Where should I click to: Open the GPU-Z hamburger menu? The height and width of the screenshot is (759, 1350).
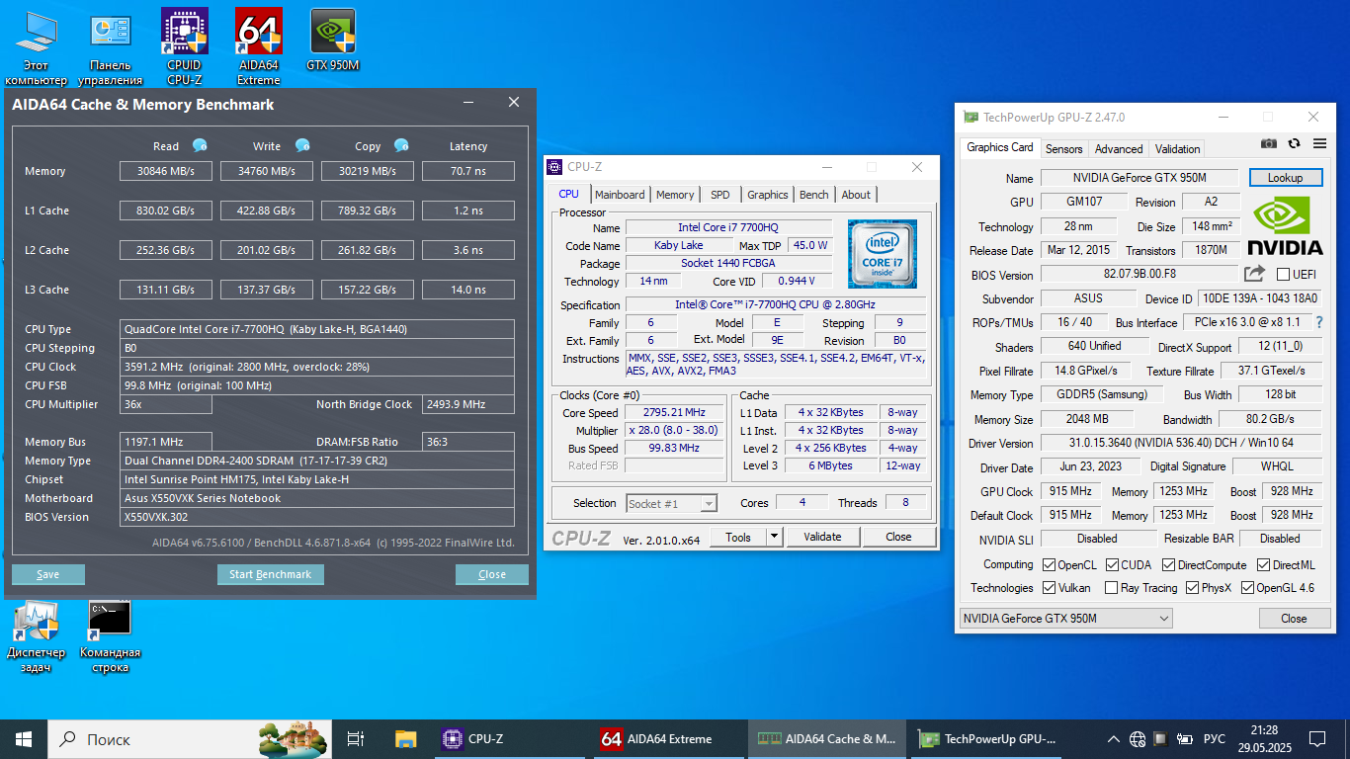1319,144
